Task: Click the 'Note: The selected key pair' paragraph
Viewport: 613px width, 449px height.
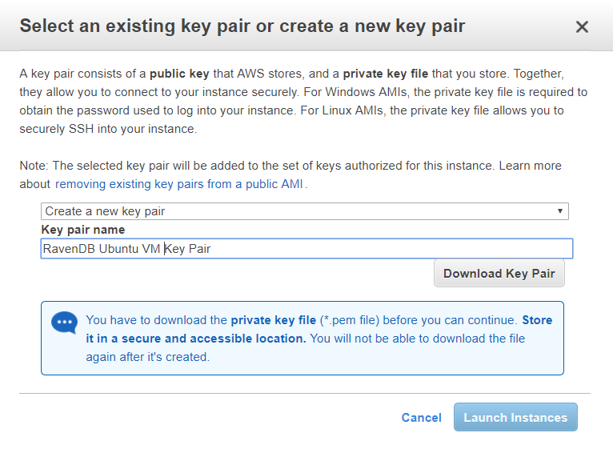Action: (290, 174)
